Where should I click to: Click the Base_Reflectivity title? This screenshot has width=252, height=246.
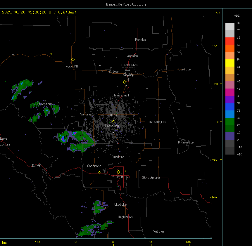(x=126, y=4)
